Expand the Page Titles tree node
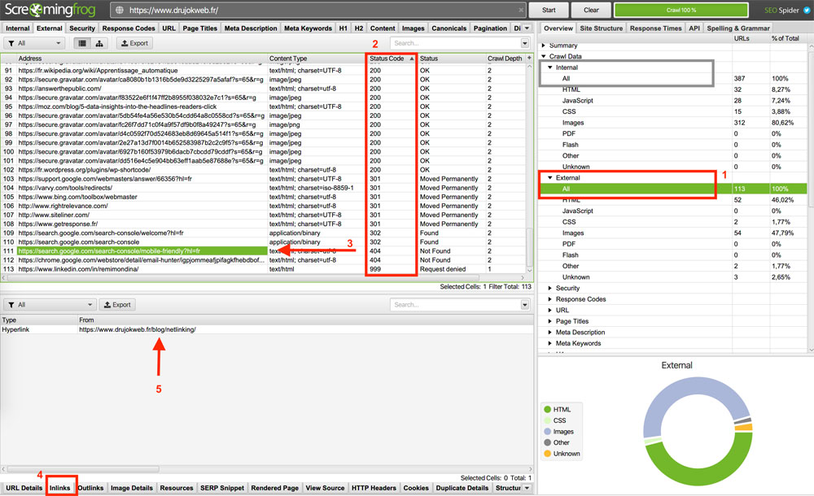Viewport: 814px width, 496px height. [x=549, y=321]
